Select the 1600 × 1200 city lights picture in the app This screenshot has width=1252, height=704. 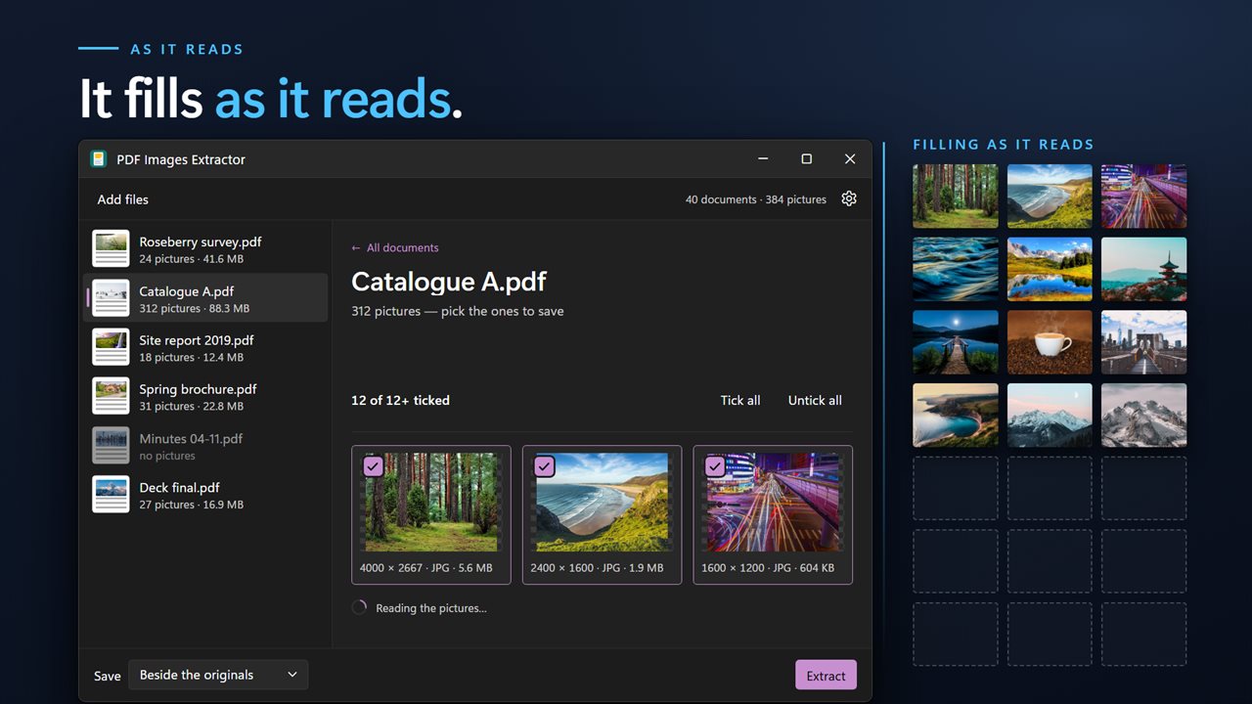click(773, 515)
